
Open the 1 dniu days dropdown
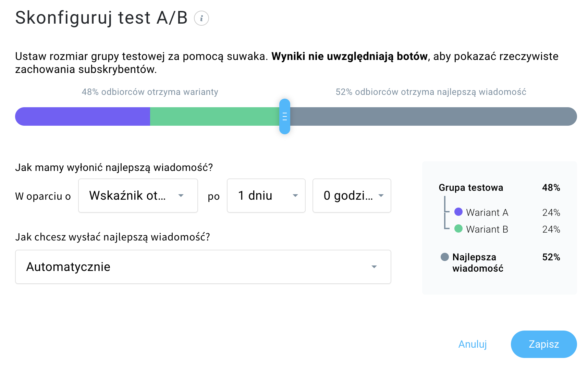coord(266,196)
